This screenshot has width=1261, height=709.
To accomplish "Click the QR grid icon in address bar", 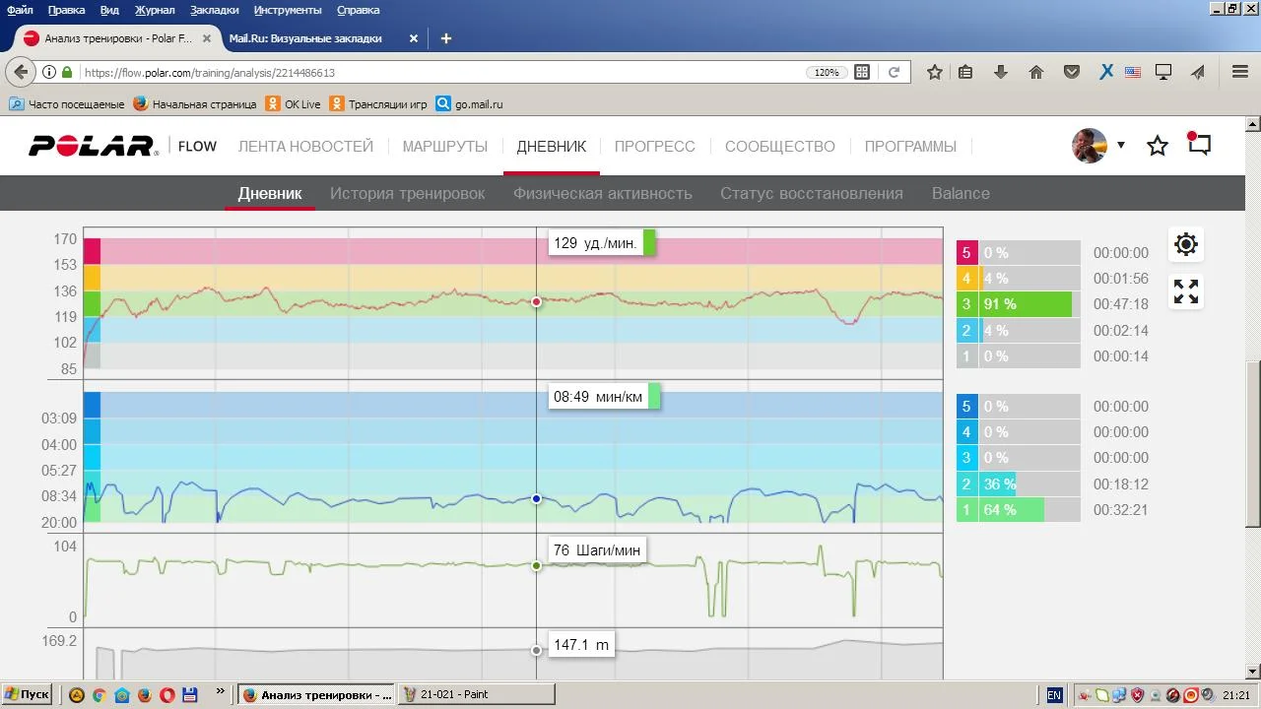I will pyautogui.click(x=862, y=72).
